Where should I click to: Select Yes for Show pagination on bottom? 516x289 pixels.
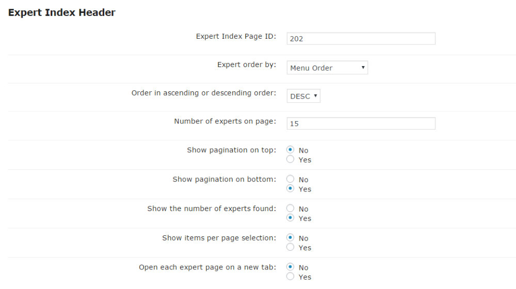coord(290,188)
